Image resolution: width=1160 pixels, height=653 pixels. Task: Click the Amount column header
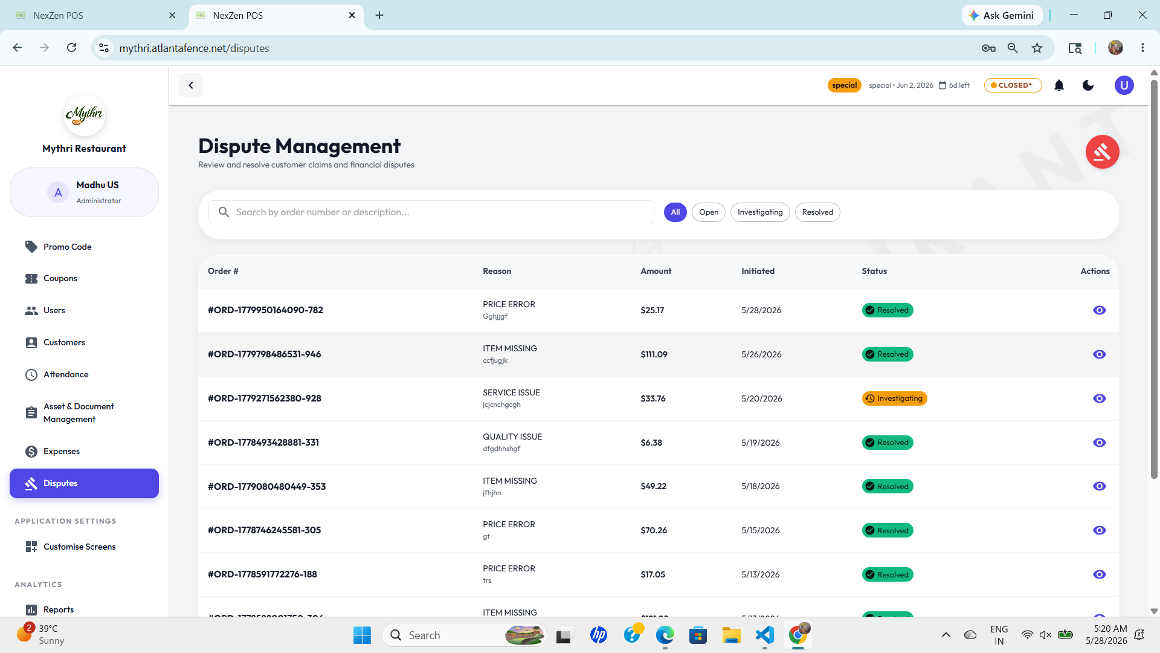[656, 271]
